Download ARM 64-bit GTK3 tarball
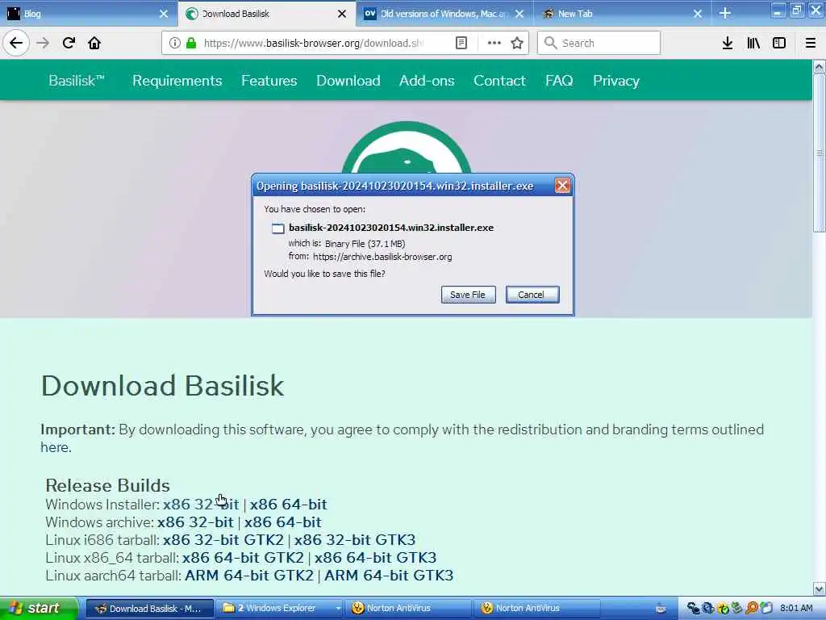The width and height of the screenshot is (826, 620). tap(389, 575)
